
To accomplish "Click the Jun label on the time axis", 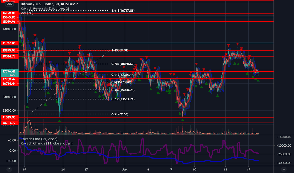I will (x=125, y=170).
